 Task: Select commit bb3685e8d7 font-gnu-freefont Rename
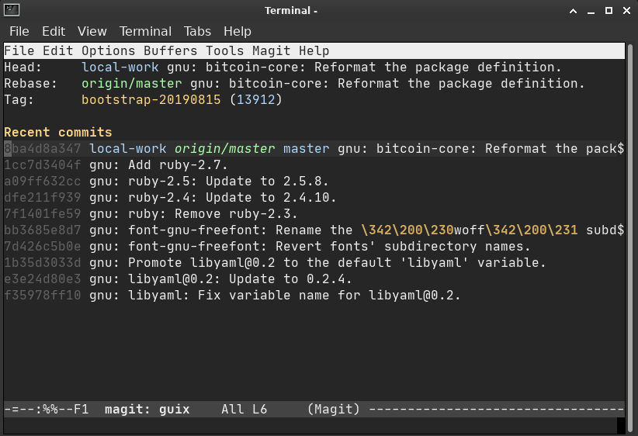(x=314, y=230)
